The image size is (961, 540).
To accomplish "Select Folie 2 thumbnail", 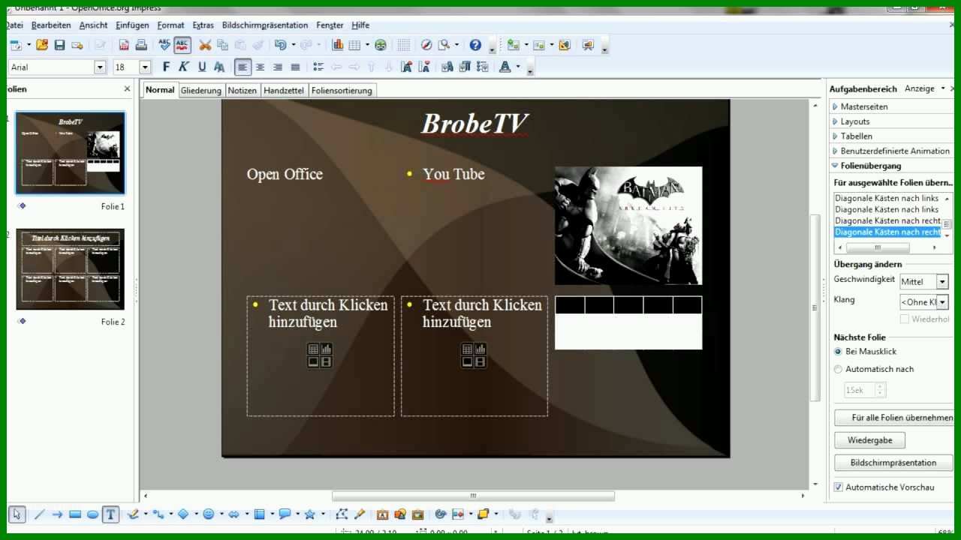I will pos(71,269).
